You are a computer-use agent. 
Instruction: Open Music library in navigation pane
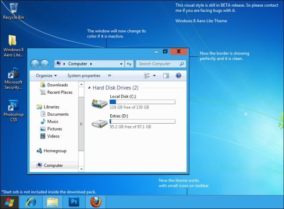[x=49, y=121]
